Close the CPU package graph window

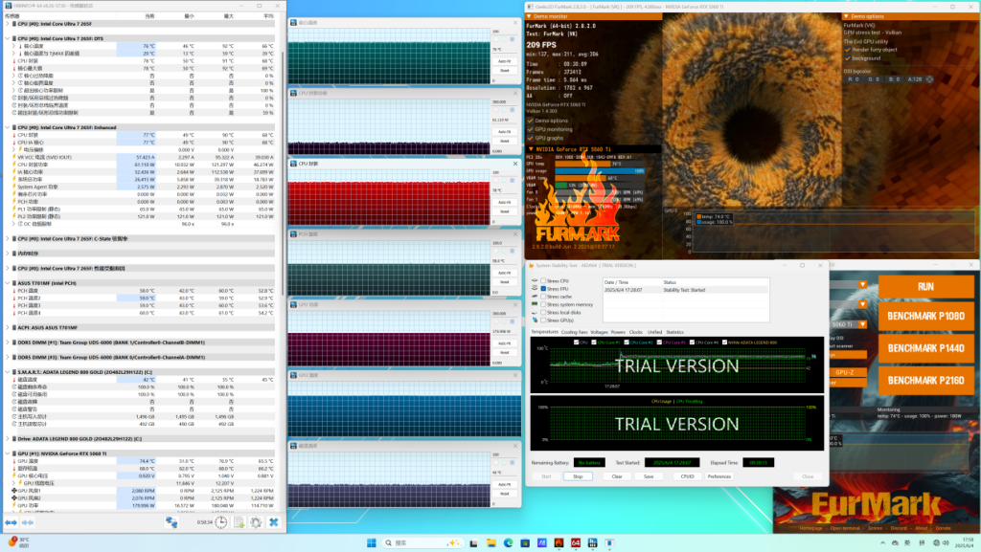tap(514, 164)
